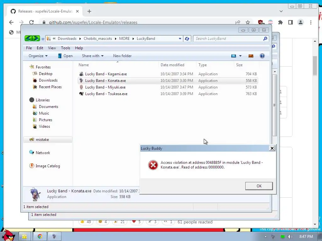The height and width of the screenshot is (241, 322).
Task: Click the Tsukasa.exe file icon
Action: (81, 94)
